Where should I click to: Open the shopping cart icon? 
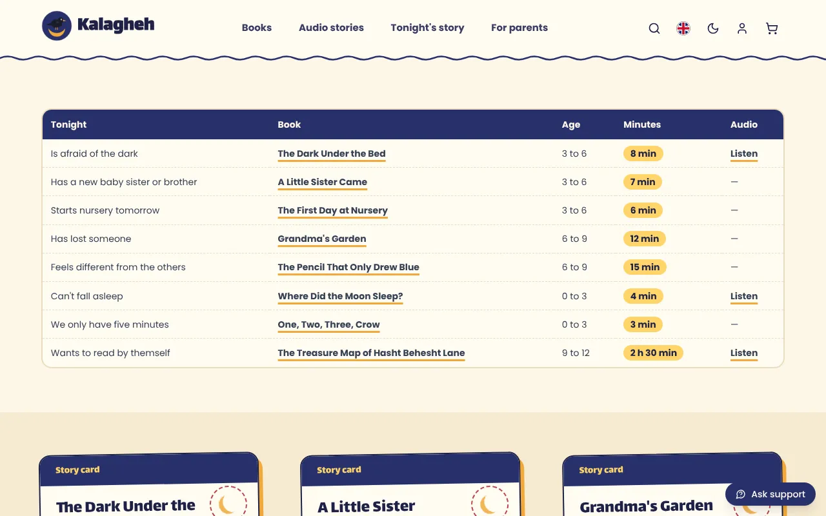[x=772, y=28]
